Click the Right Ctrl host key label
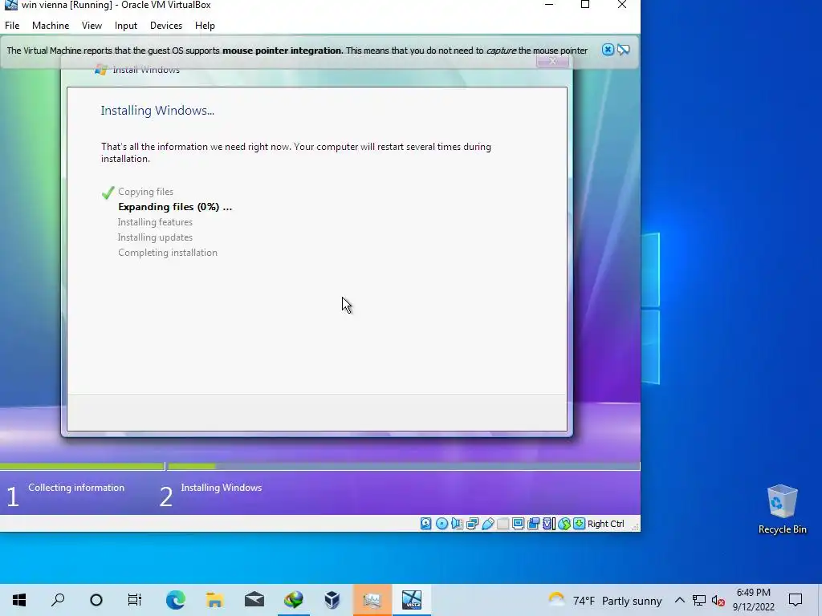 605,523
